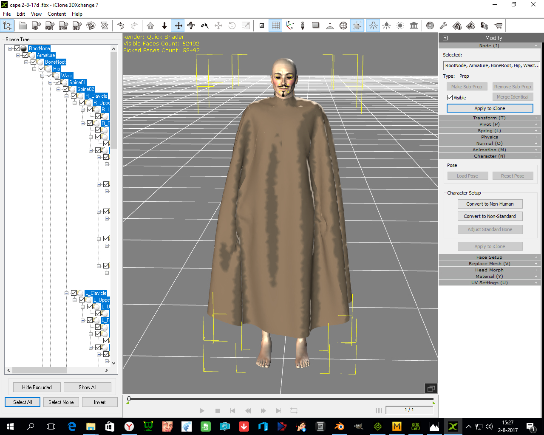Click the shopping cart icon
The height and width of the screenshot is (435, 544).
click(x=498, y=26)
